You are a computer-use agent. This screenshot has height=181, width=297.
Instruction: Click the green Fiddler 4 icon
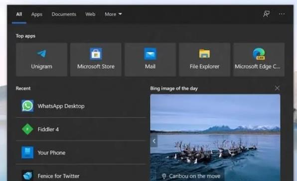[27, 129]
